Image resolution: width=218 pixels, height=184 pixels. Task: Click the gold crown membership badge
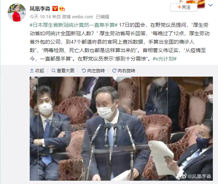(x=62, y=9)
